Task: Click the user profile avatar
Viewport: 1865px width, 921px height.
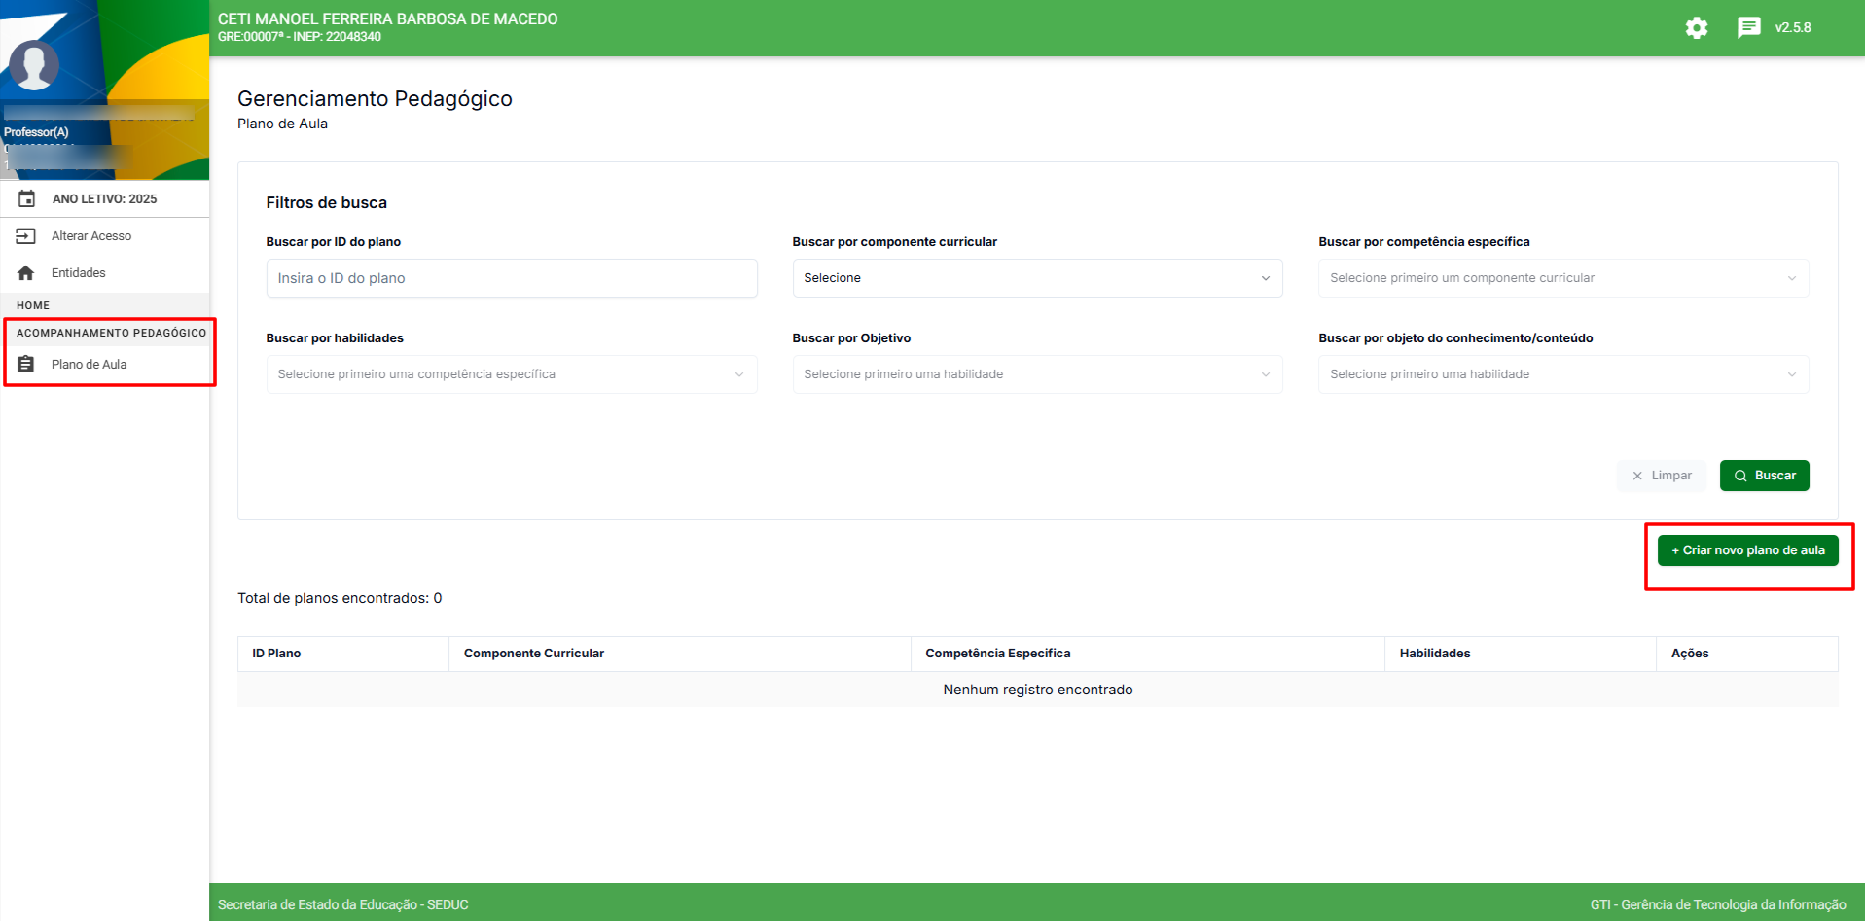Action: [34, 65]
